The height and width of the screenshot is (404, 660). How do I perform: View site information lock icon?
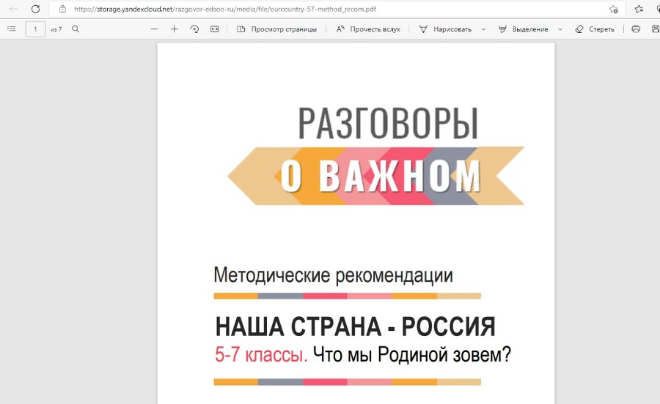pyautogui.click(x=62, y=9)
